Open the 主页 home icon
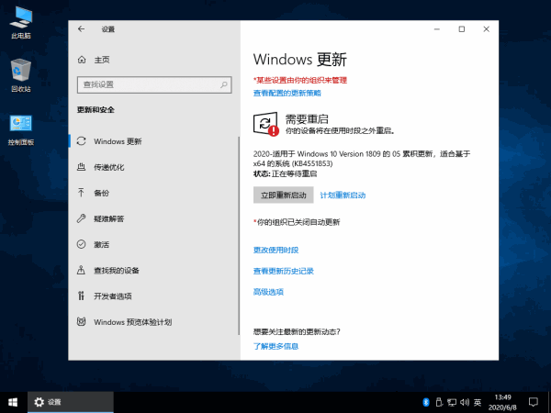Viewport: 551px width, 413px height. (82, 60)
